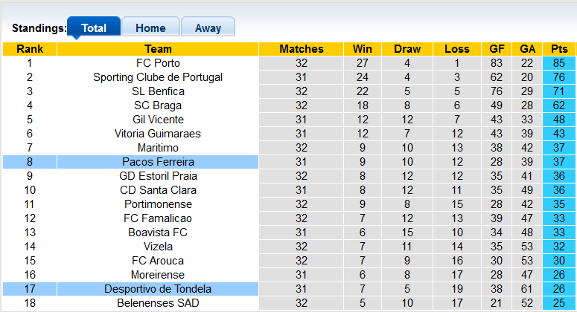Click Belenenses SAD at the bottom
Screen dimensions: 577x312
pyautogui.click(x=158, y=303)
